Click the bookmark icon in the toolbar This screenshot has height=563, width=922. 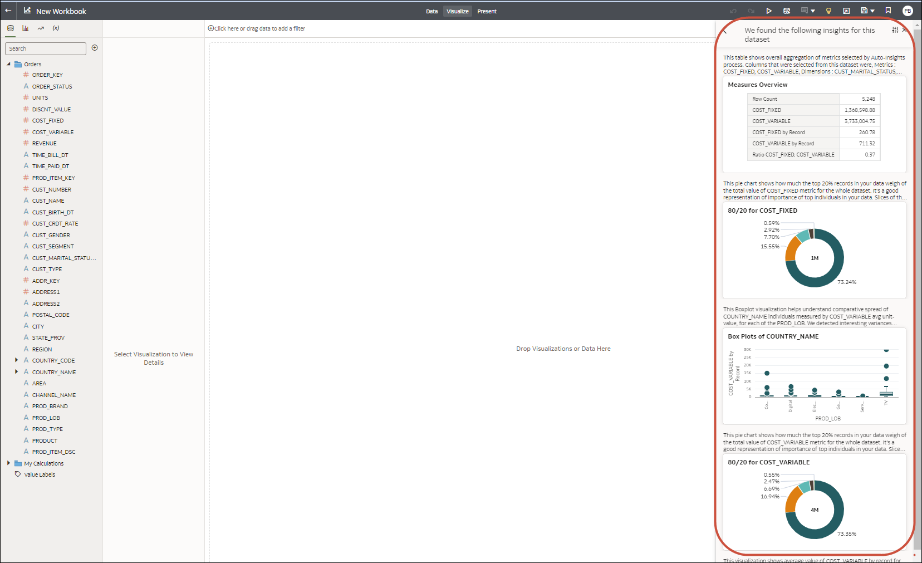point(888,11)
